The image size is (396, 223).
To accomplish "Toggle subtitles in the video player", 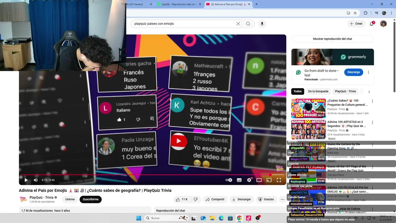I will tap(239, 180).
